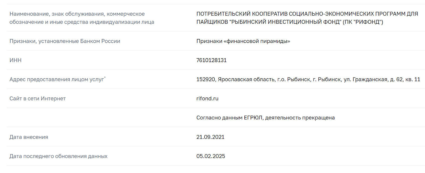Viewport: 425px width, 173px height.
Task: Click the asterisk footnote marker after услуг
Action: [x=105, y=77]
